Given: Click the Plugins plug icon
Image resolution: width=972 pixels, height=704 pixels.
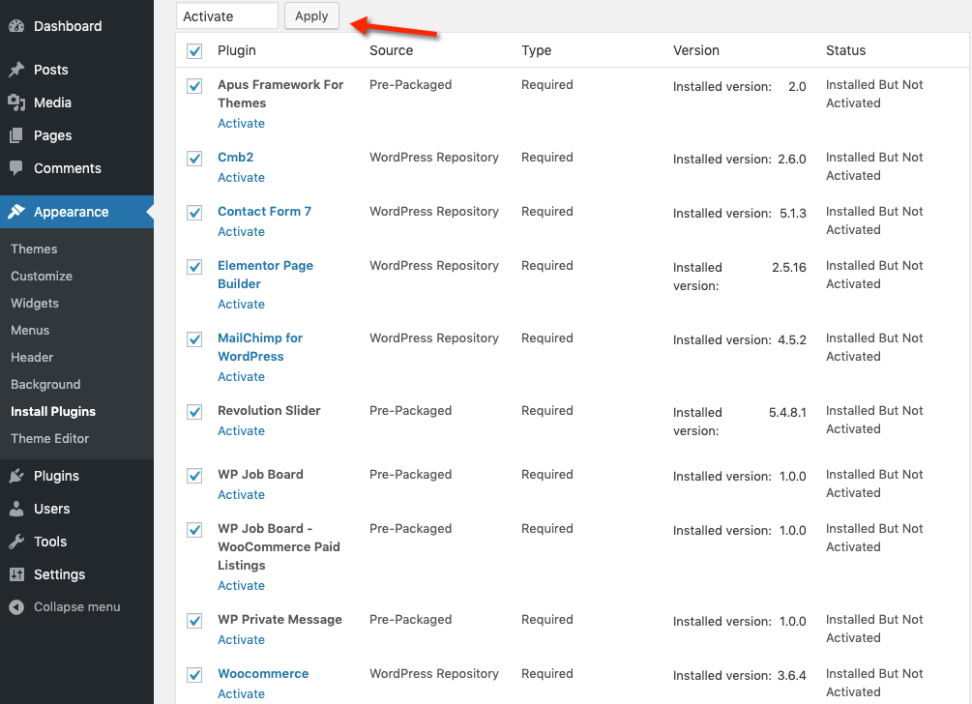Looking at the screenshot, I should point(16,476).
